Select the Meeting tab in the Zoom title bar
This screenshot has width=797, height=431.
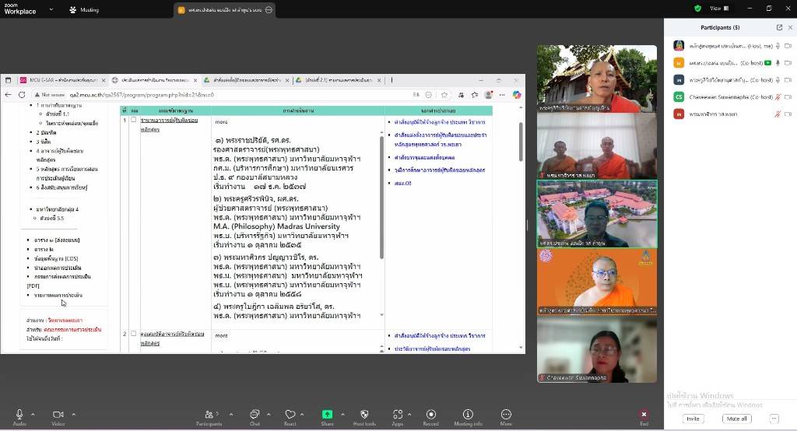tap(84, 9)
